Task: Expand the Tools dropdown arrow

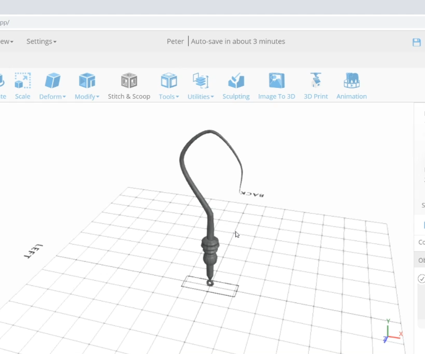Action: pos(177,97)
